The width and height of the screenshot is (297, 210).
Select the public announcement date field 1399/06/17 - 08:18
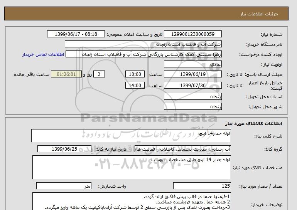[76, 34]
